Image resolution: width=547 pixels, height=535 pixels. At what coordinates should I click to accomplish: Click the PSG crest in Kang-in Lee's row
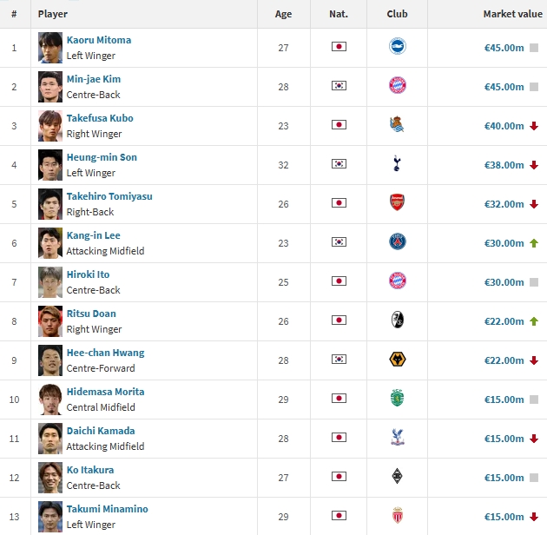tap(398, 242)
